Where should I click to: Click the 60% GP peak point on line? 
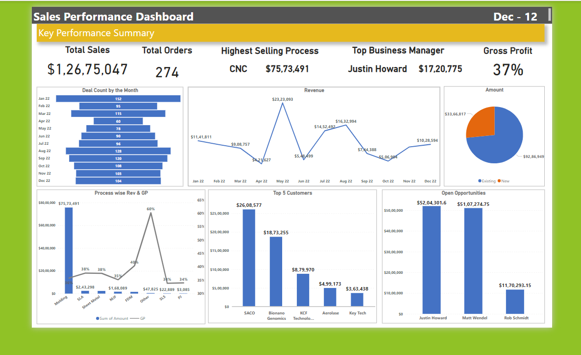[150, 213]
